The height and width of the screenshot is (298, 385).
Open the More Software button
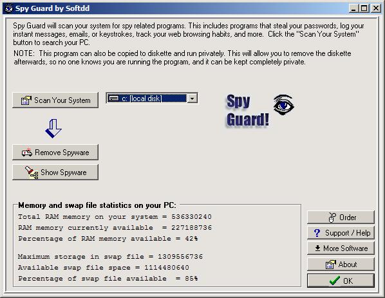click(341, 248)
